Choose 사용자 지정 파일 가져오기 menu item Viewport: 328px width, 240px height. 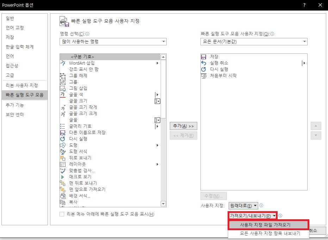point(268,225)
